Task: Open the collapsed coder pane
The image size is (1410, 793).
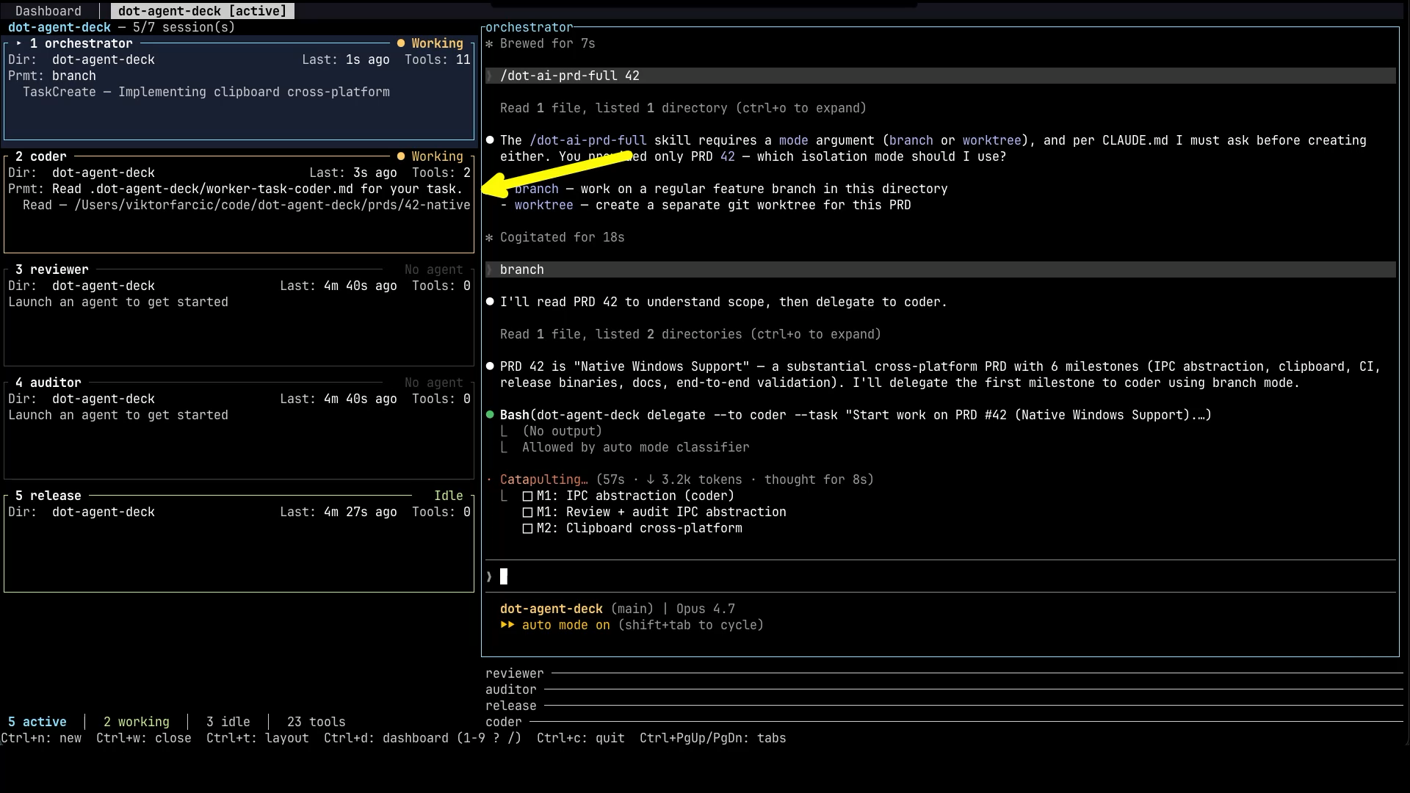Action: [944, 722]
